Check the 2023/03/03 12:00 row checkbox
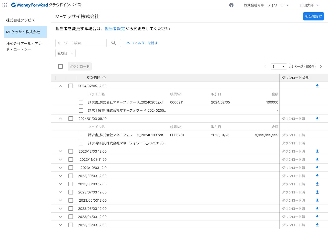 click(71, 225)
